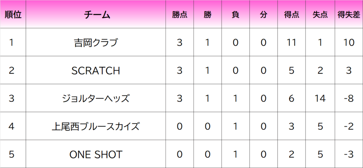The image size is (363, 168).
Task: Click the 分 column header
Action: (x=263, y=14)
